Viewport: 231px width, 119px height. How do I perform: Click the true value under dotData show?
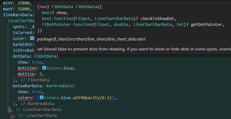click(37, 62)
